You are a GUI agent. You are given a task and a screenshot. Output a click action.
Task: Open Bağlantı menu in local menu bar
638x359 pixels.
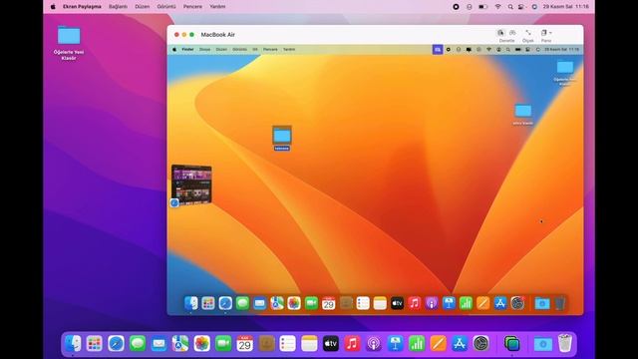coord(118,7)
